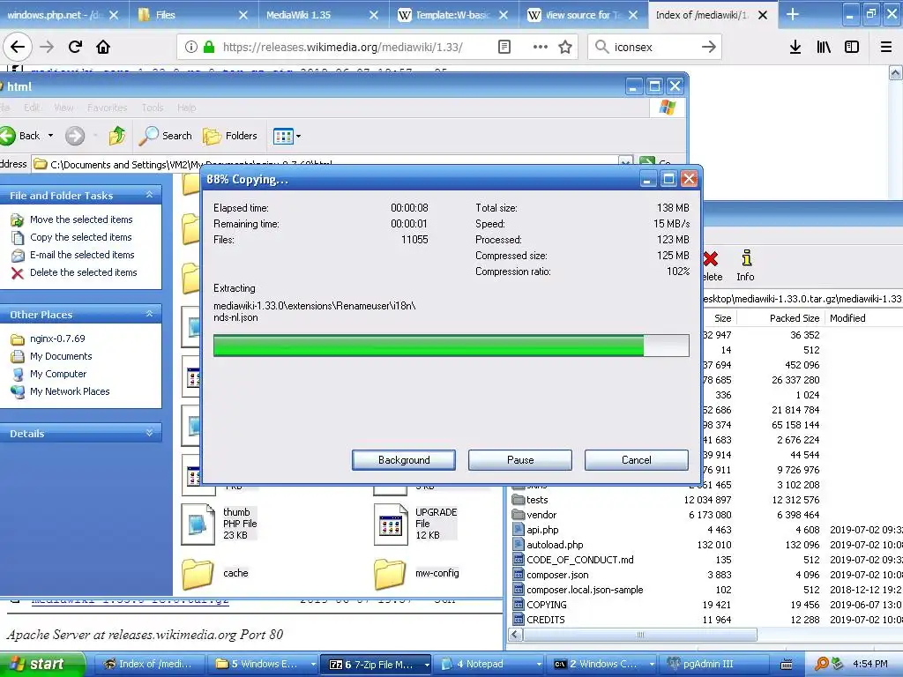
Task: Select COPYING file in 7-Zip list
Action: [x=547, y=605]
